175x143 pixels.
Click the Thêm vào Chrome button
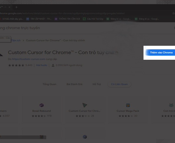tap(160, 52)
